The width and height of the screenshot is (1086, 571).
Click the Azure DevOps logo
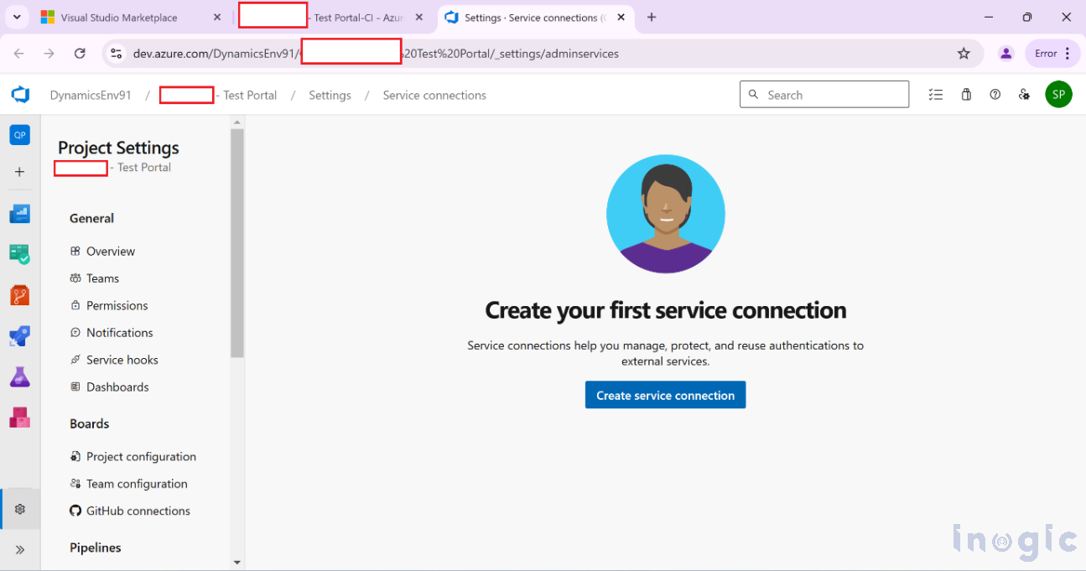point(20,95)
